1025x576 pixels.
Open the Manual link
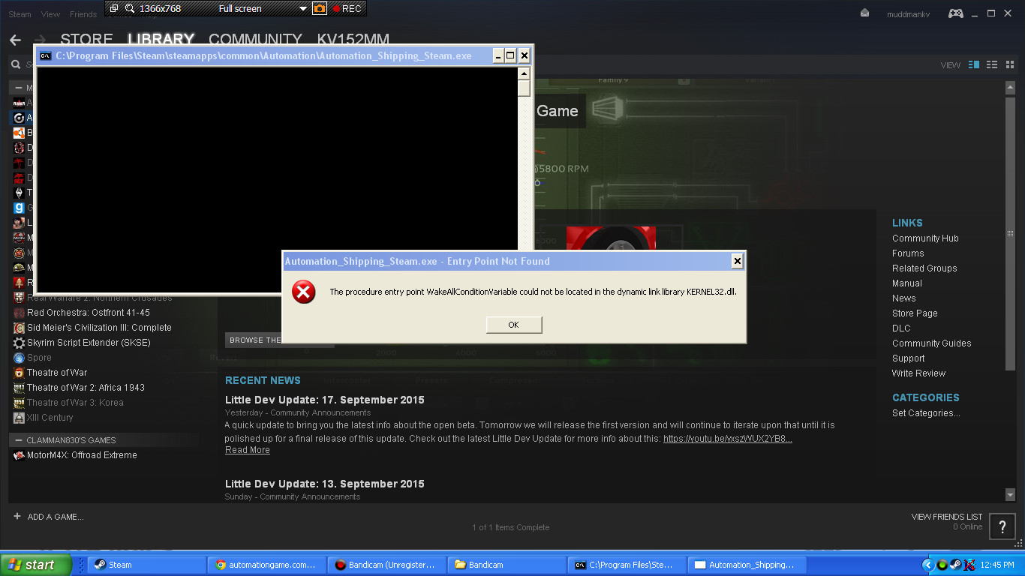pyautogui.click(x=907, y=283)
